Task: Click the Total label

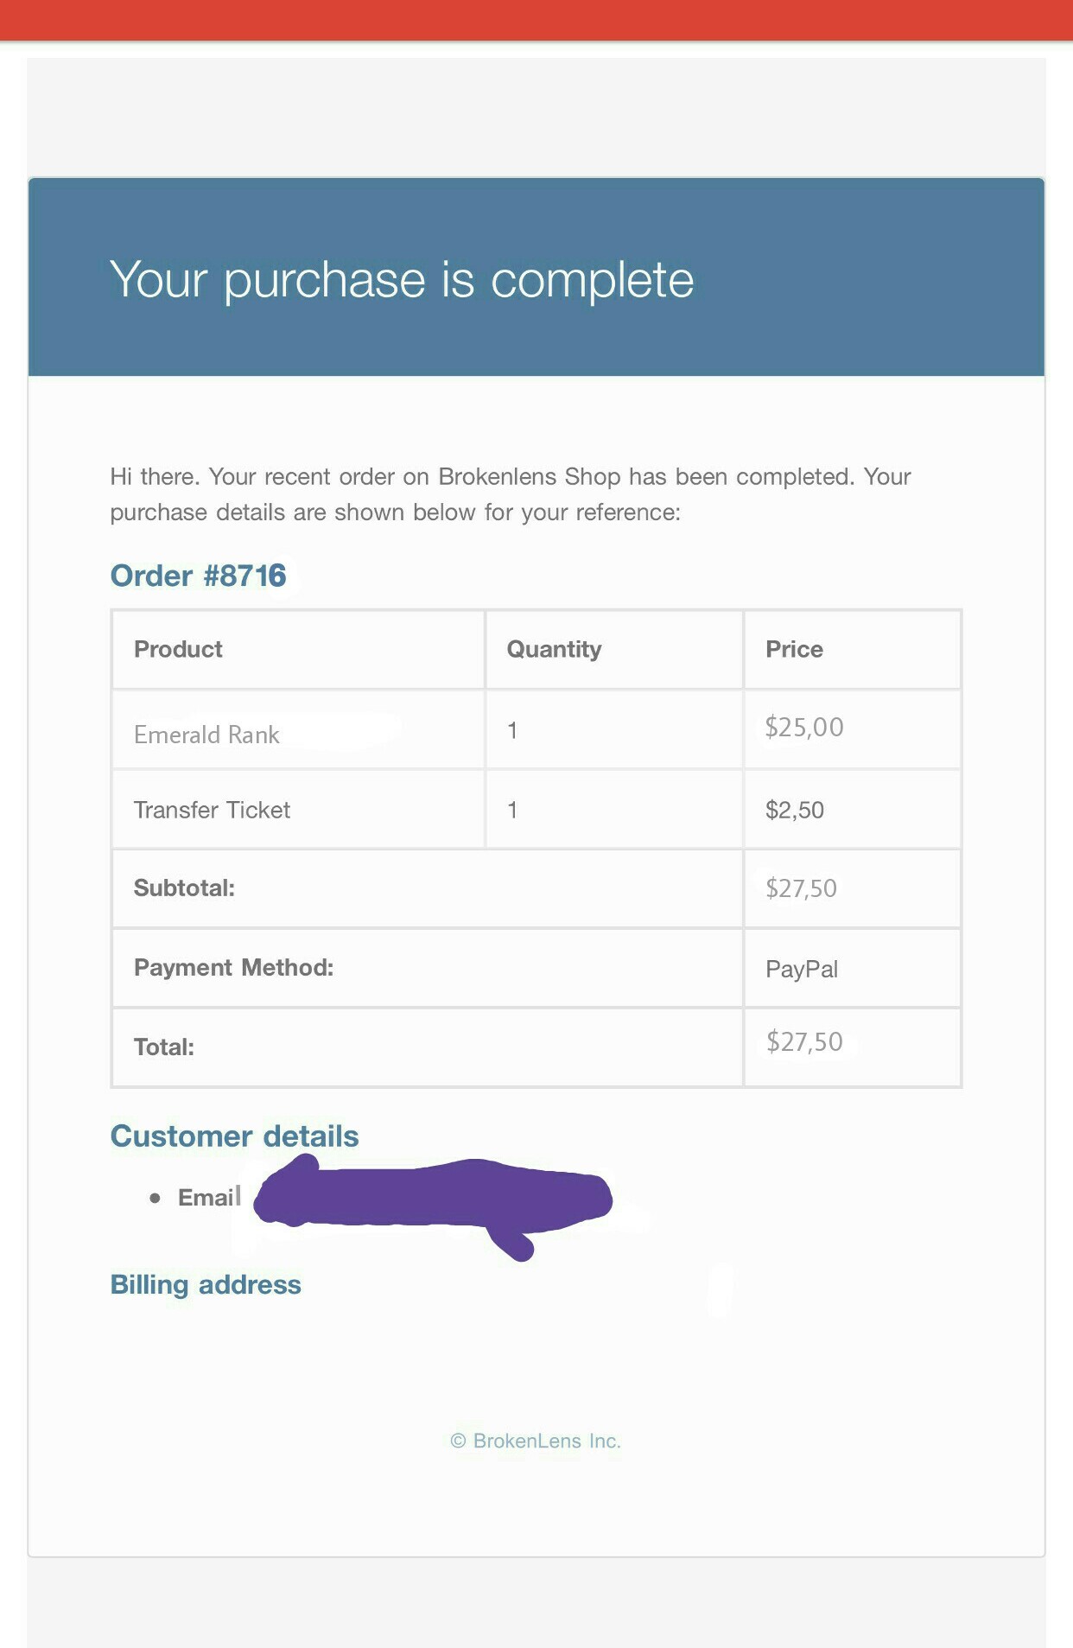Action: pos(164,1047)
